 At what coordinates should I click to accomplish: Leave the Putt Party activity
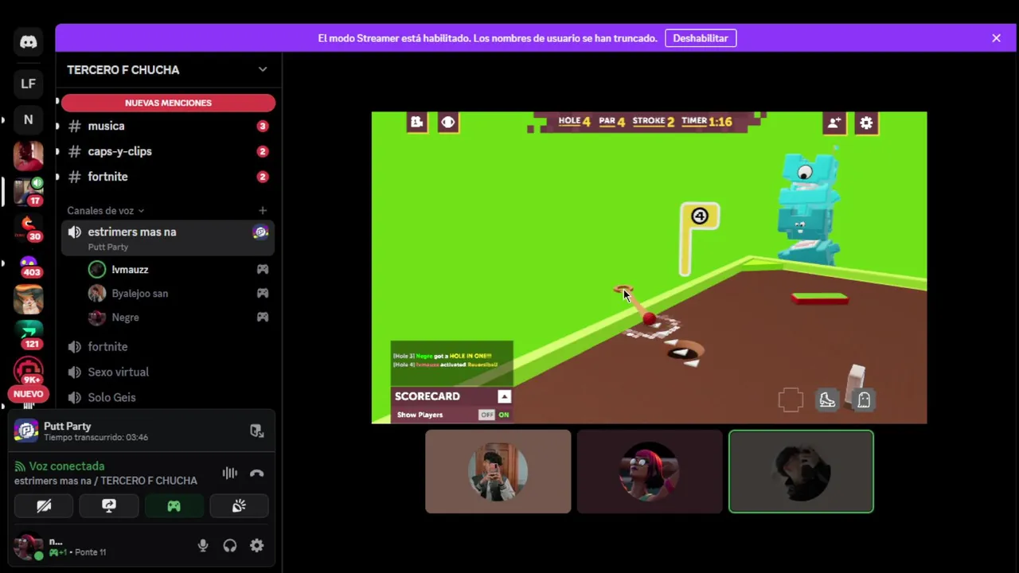[x=256, y=431]
